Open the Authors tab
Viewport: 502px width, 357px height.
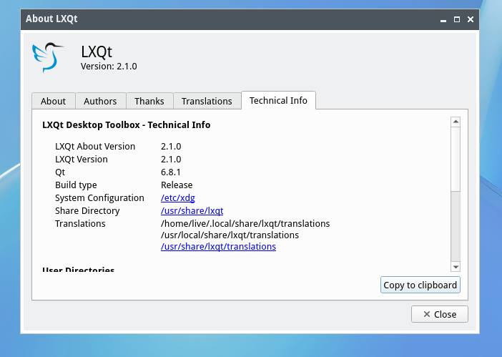coord(100,101)
